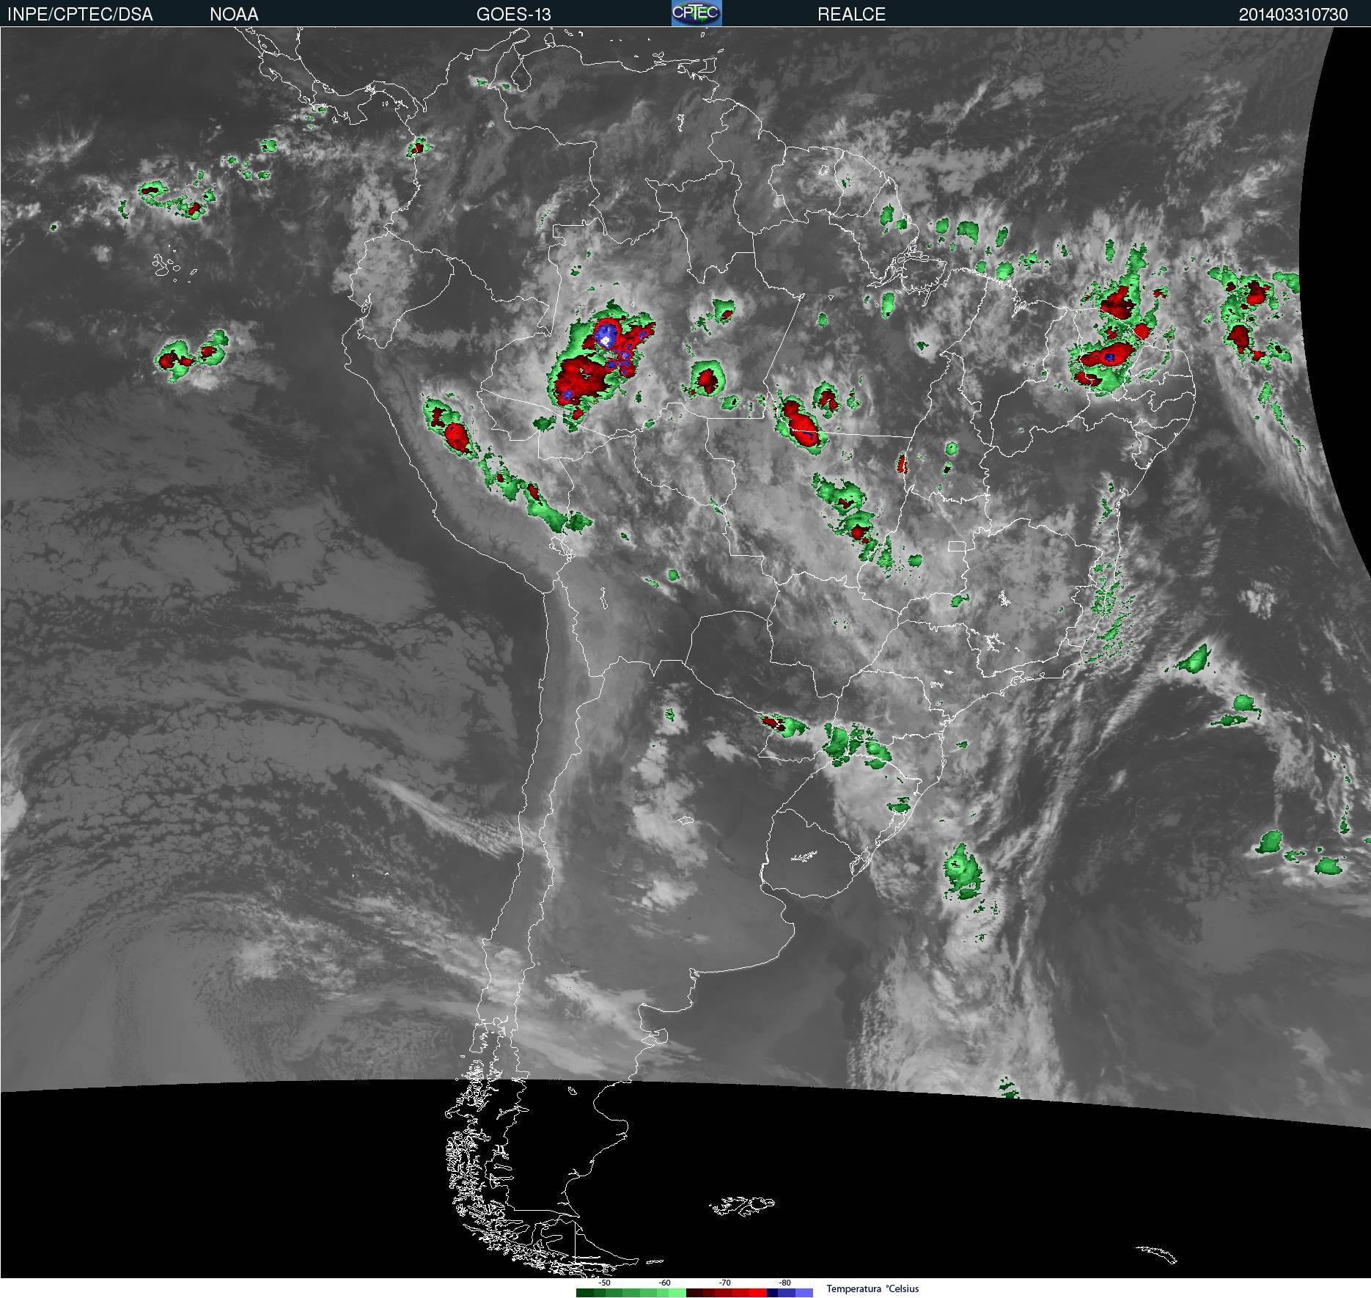Select the NOAA label in the header

234,14
